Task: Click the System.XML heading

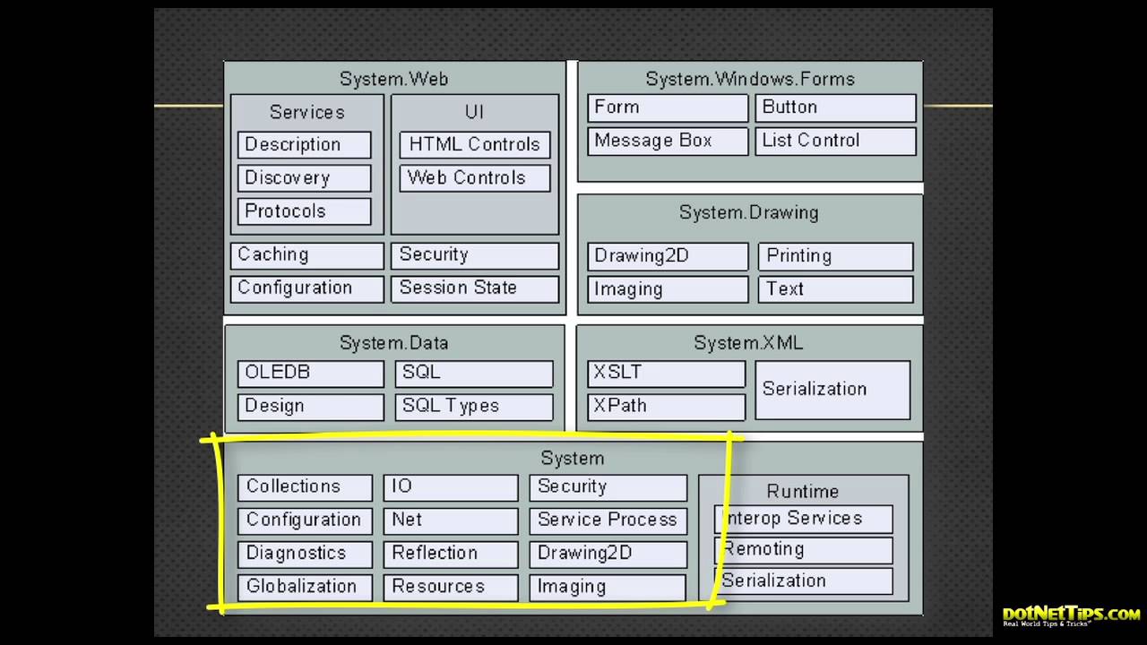Action: (x=748, y=342)
